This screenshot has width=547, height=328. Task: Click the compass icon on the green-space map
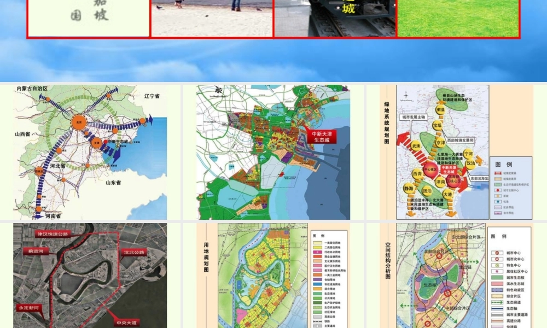[406, 97]
